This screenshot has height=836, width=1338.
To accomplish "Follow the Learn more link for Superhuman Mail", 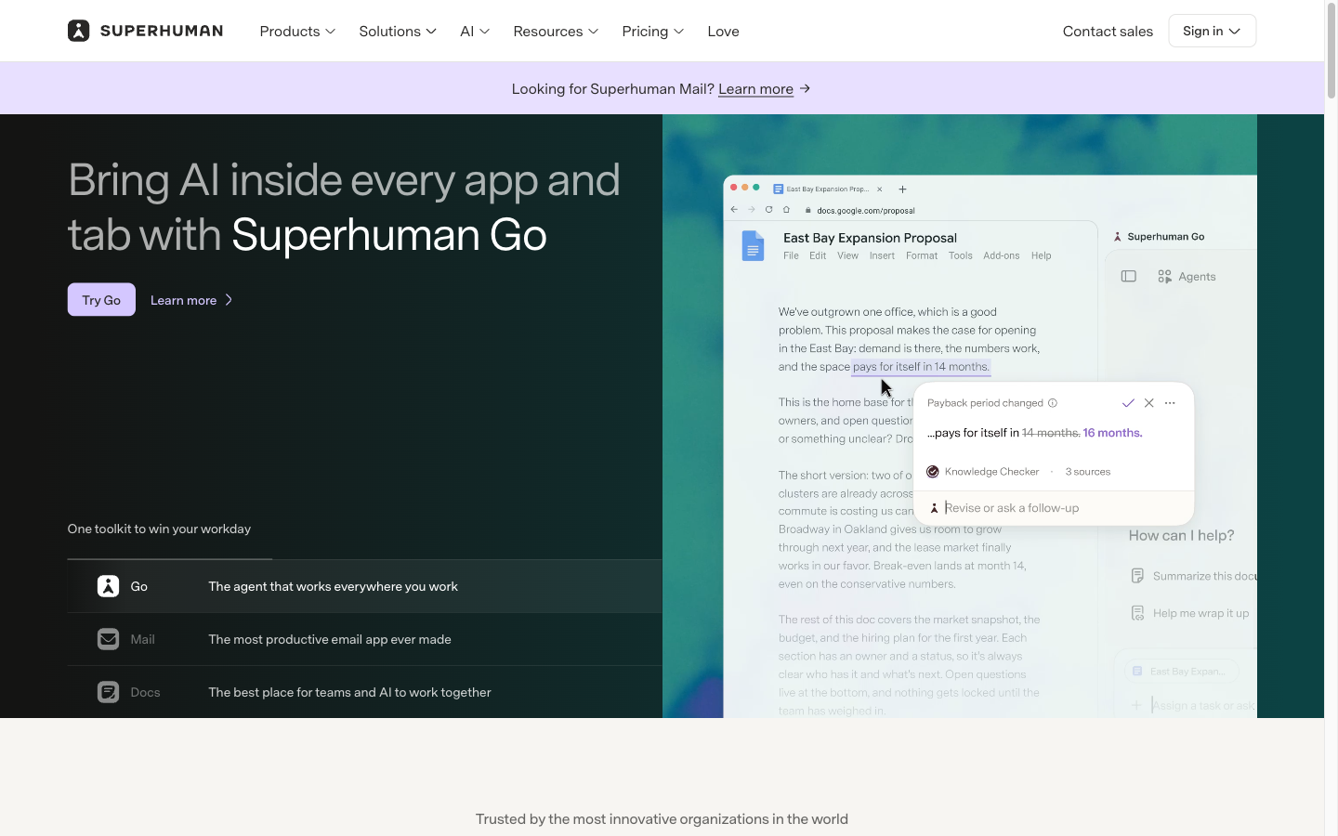I will pyautogui.click(x=755, y=89).
